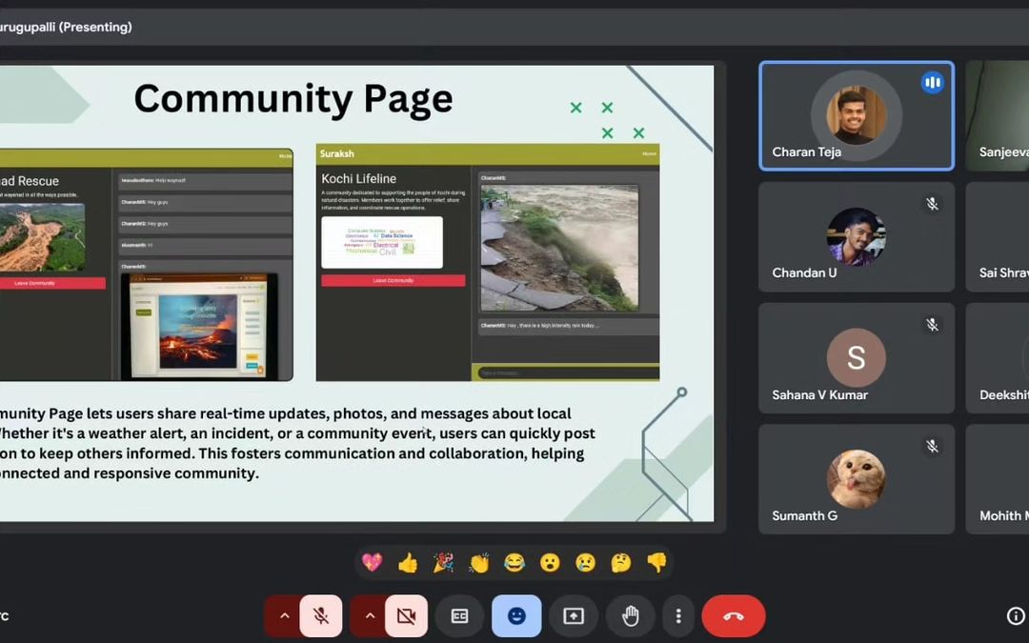Click the landslide aerial photo in Rescue community
This screenshot has width=1029, height=643.
click(42, 237)
